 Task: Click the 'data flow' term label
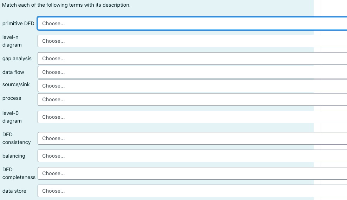coord(13,72)
